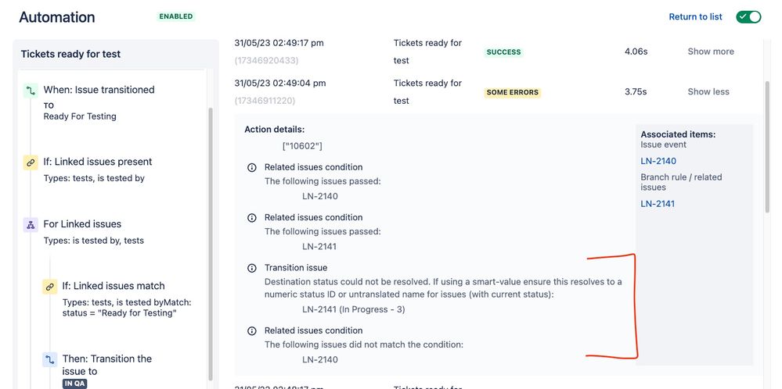Viewport: 782px width, 389px height.
Task: Click info icon beside Transition issue
Action: pyautogui.click(x=252, y=268)
